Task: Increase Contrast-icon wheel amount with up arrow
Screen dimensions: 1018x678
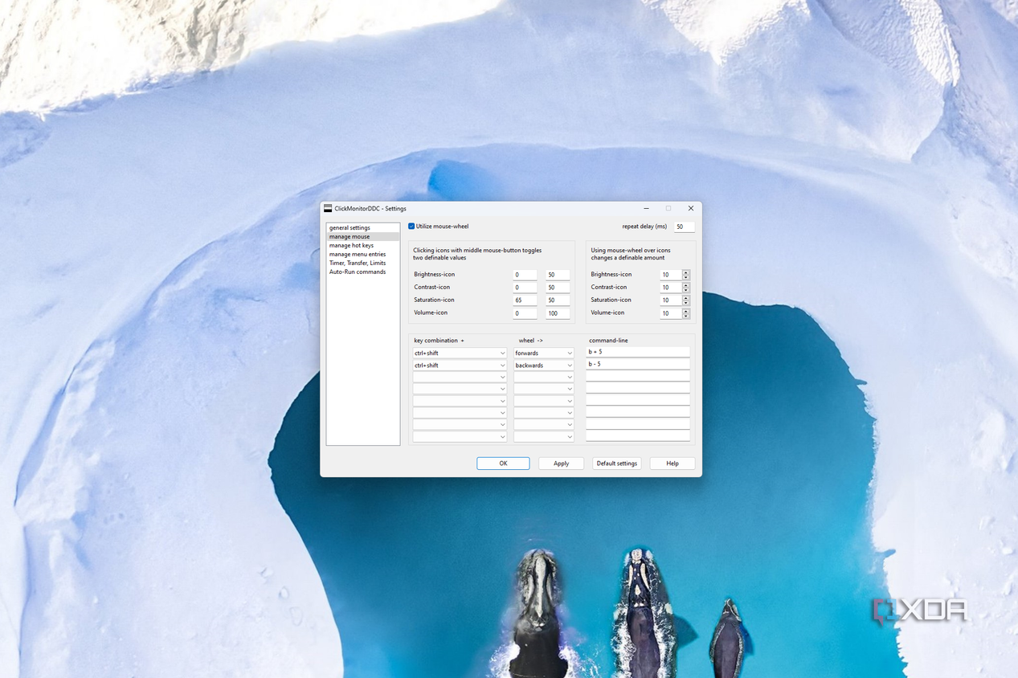Action: click(686, 285)
